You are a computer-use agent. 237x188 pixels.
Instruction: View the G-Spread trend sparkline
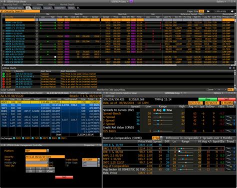coord(229,117)
